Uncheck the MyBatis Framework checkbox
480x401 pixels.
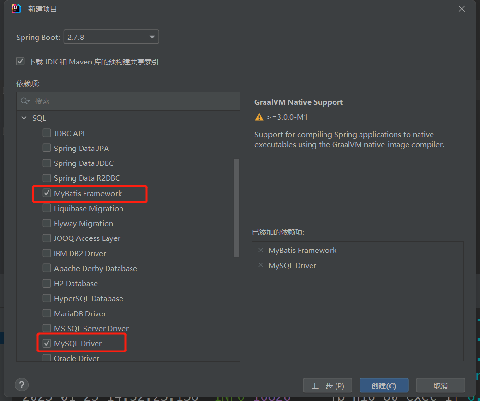[47, 193]
